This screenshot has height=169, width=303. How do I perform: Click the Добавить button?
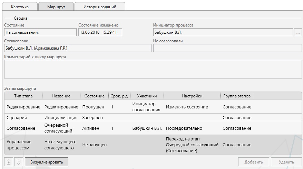click(254, 162)
